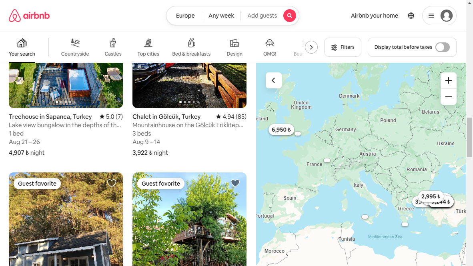This screenshot has height=266, width=473.
Task: Click the Europe location field
Action: [185, 16]
